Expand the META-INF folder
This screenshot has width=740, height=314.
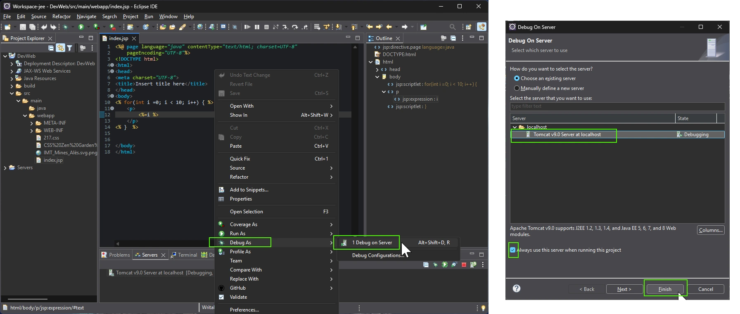tap(32, 123)
